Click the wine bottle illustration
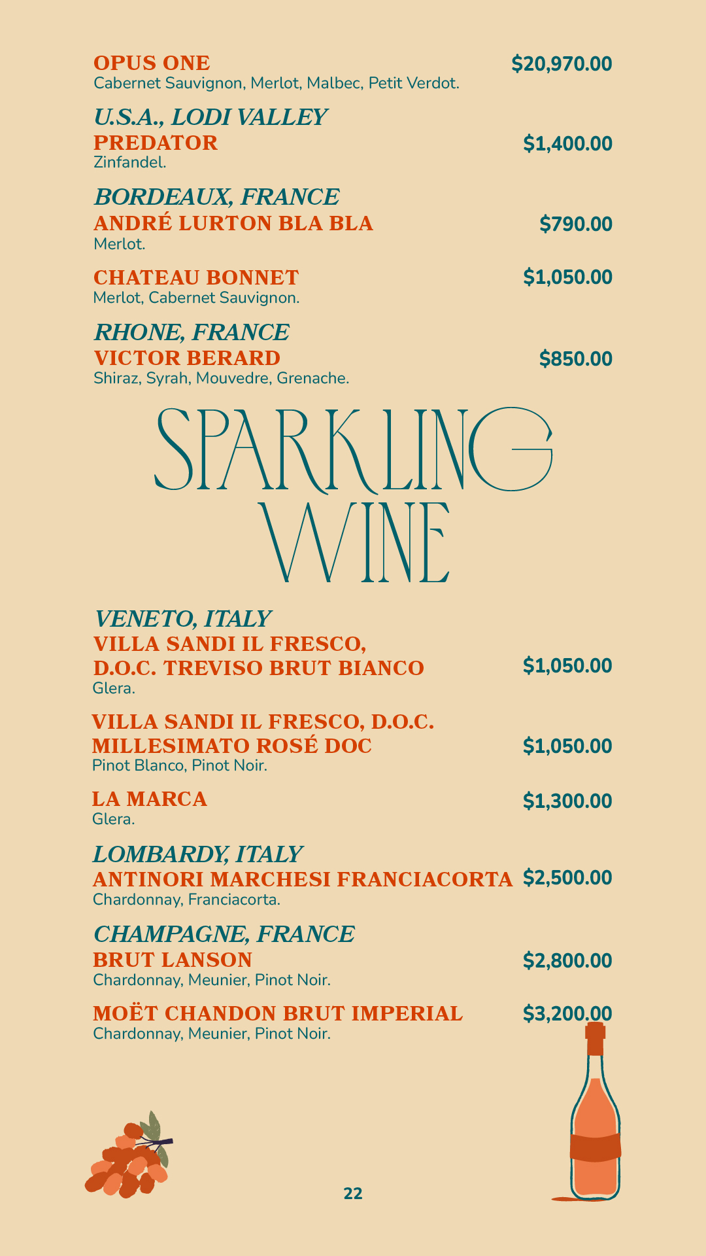Screen dimensions: 706x1256 (x=595, y=1119)
